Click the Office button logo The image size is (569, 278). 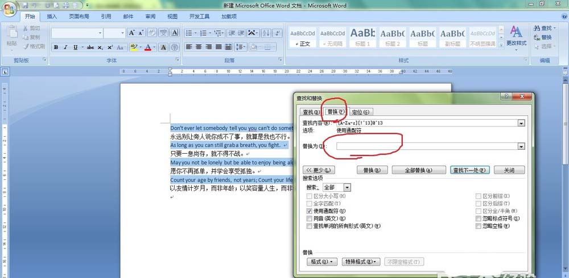tap(9, 9)
